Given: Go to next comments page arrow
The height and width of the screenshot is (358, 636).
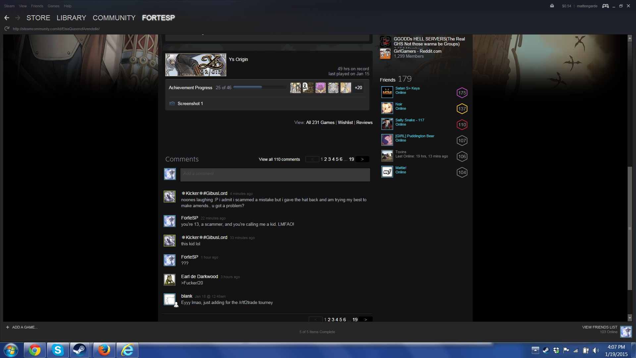Looking at the screenshot, I should pos(362,159).
